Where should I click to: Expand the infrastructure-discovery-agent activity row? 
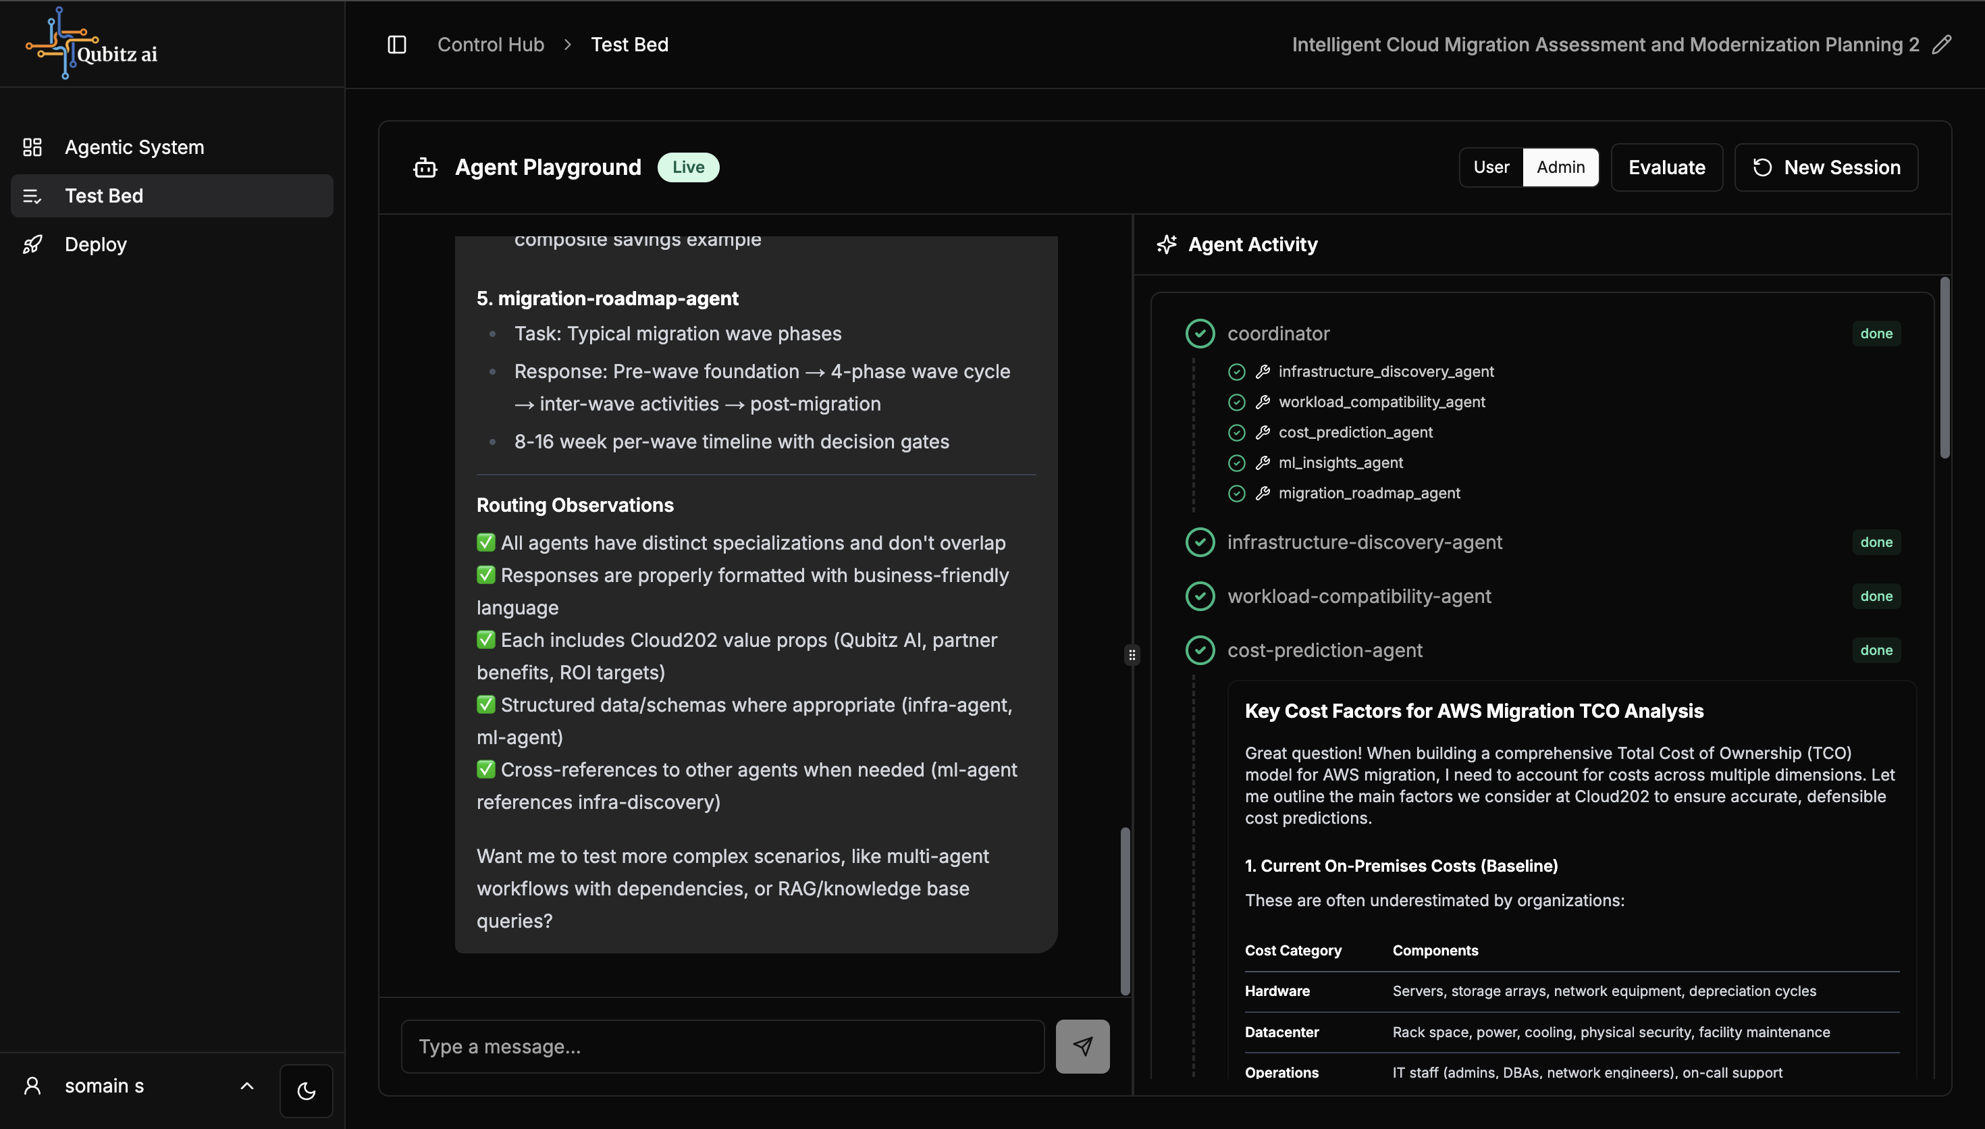click(x=1364, y=542)
